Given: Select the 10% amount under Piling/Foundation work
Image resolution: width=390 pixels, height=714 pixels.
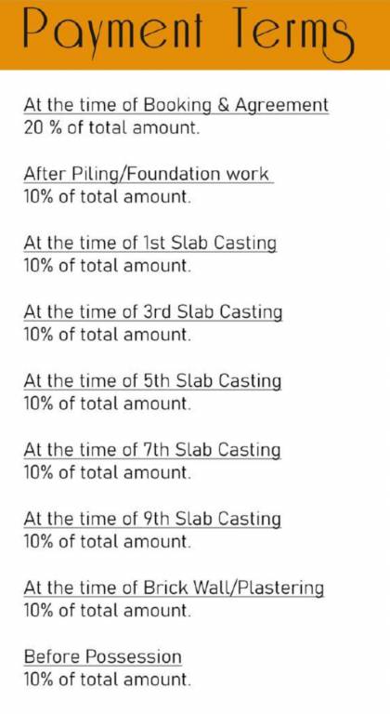Looking at the screenshot, I should tap(108, 197).
